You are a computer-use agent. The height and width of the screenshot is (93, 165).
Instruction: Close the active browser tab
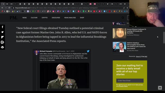[x=4, y=4]
